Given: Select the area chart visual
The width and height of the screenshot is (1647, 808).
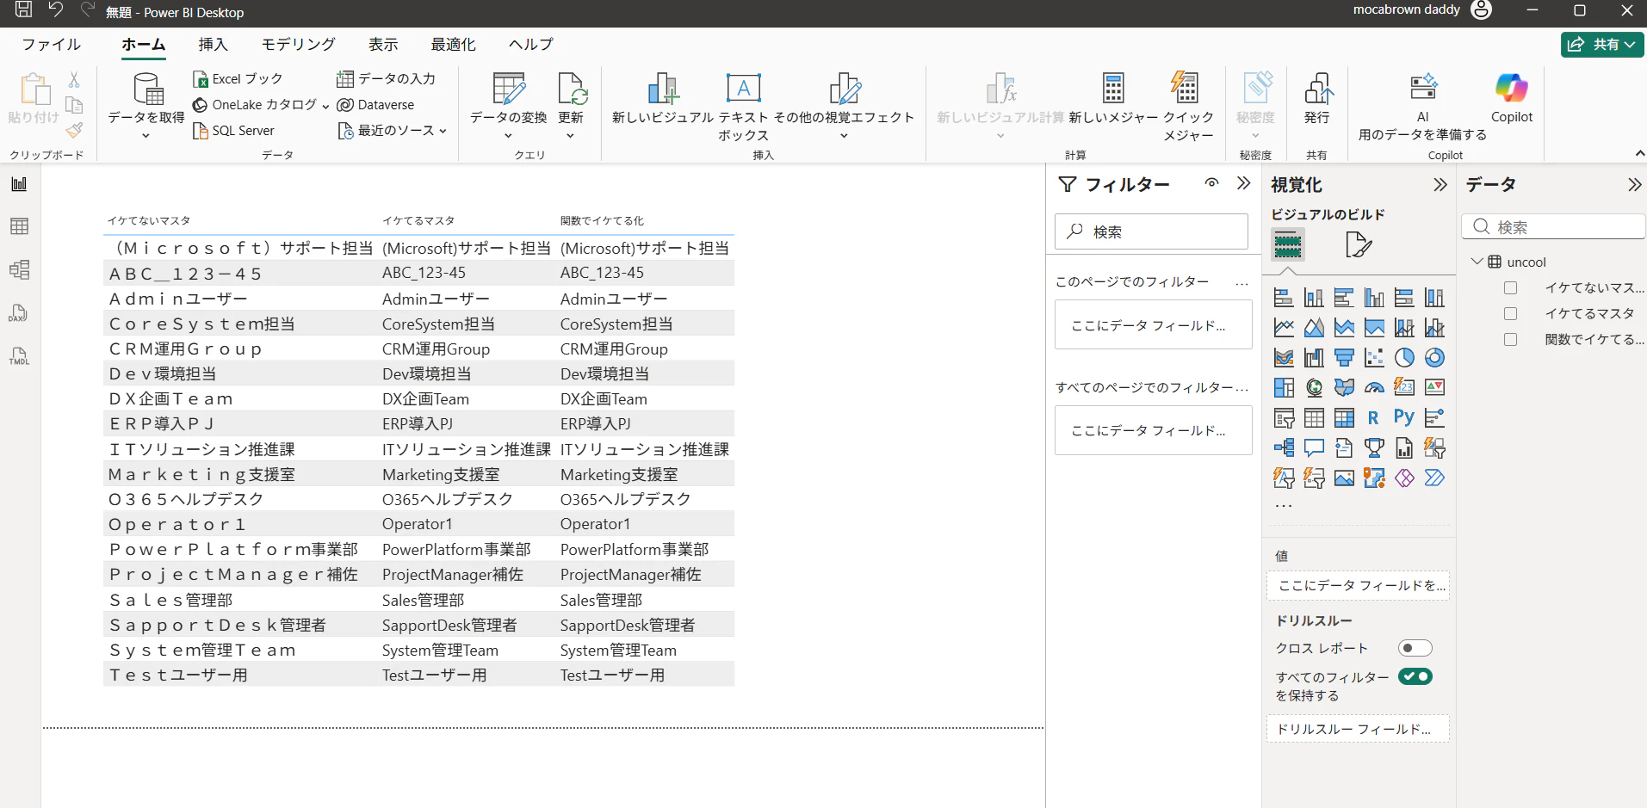Looking at the screenshot, I should pos(1314,328).
